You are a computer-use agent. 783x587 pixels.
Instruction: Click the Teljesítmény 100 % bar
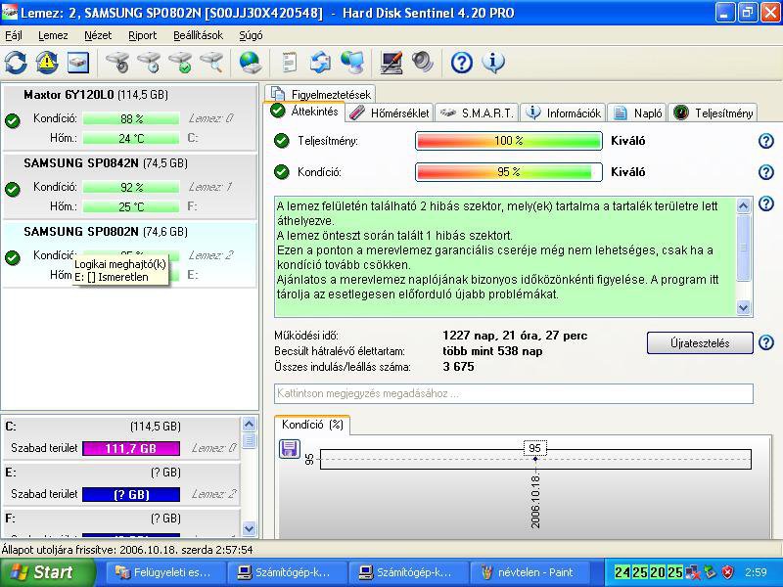click(x=508, y=141)
